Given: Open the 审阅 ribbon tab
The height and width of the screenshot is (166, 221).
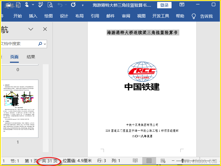Looking at the screenshot, I should coord(126,16).
